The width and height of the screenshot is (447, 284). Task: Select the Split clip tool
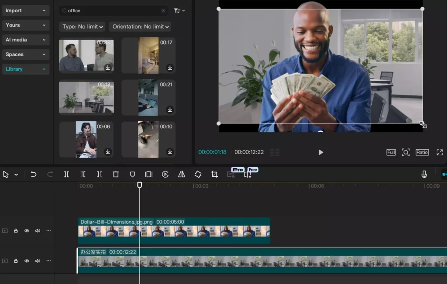coord(66,174)
